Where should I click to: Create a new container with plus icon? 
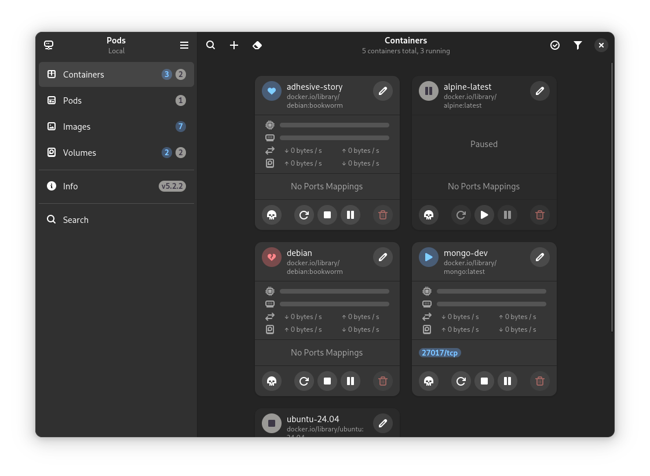tap(234, 45)
